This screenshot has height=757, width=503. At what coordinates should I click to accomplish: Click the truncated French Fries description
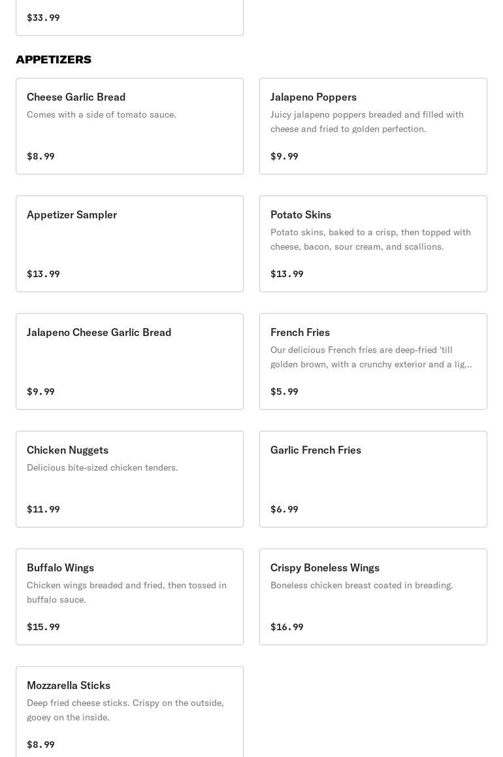click(371, 358)
